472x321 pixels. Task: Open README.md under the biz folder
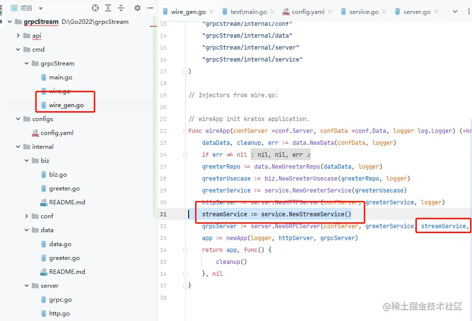(67, 202)
